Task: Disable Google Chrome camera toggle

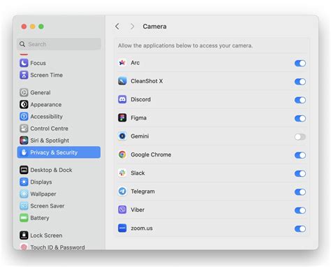Action: (300, 155)
